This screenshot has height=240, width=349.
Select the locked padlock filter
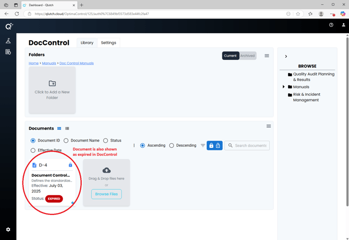tap(211, 145)
